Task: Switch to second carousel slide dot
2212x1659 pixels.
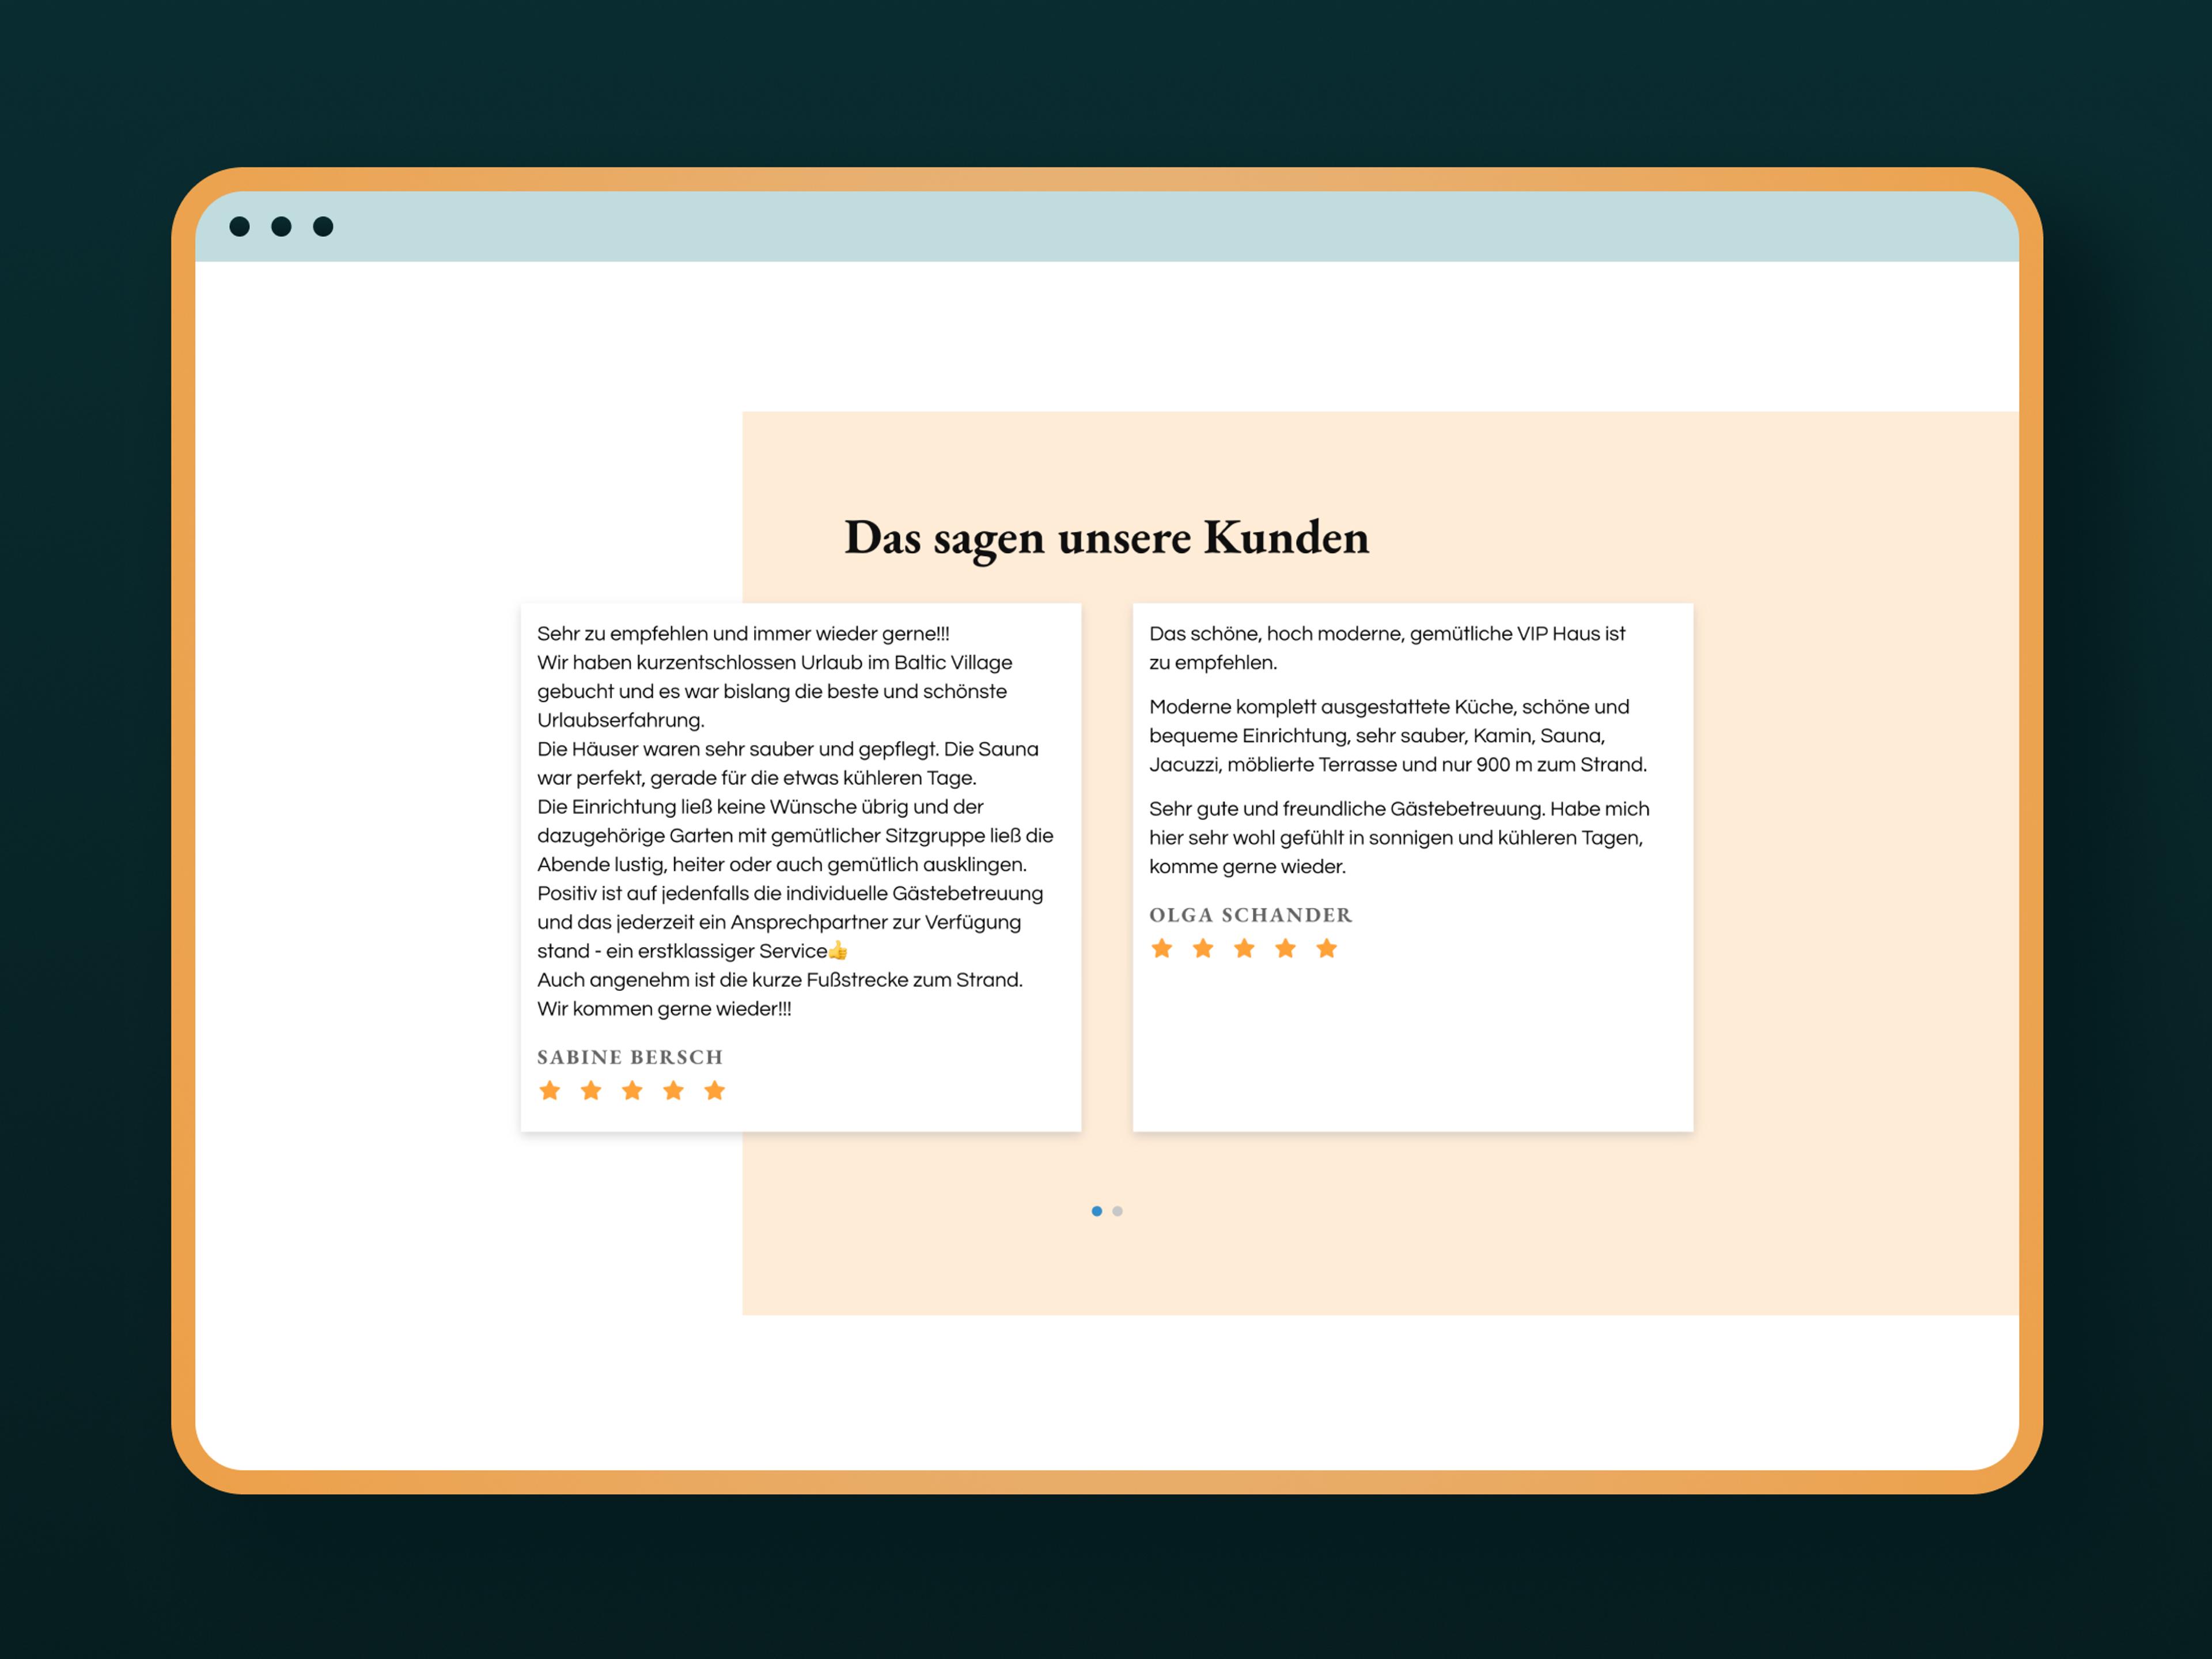Action: [x=1118, y=1211]
